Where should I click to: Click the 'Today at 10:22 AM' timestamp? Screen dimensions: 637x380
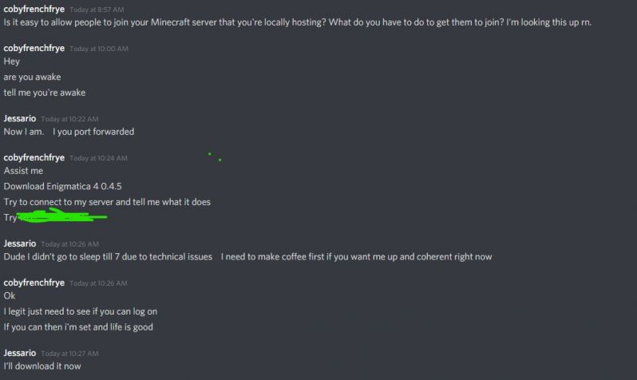coord(70,119)
